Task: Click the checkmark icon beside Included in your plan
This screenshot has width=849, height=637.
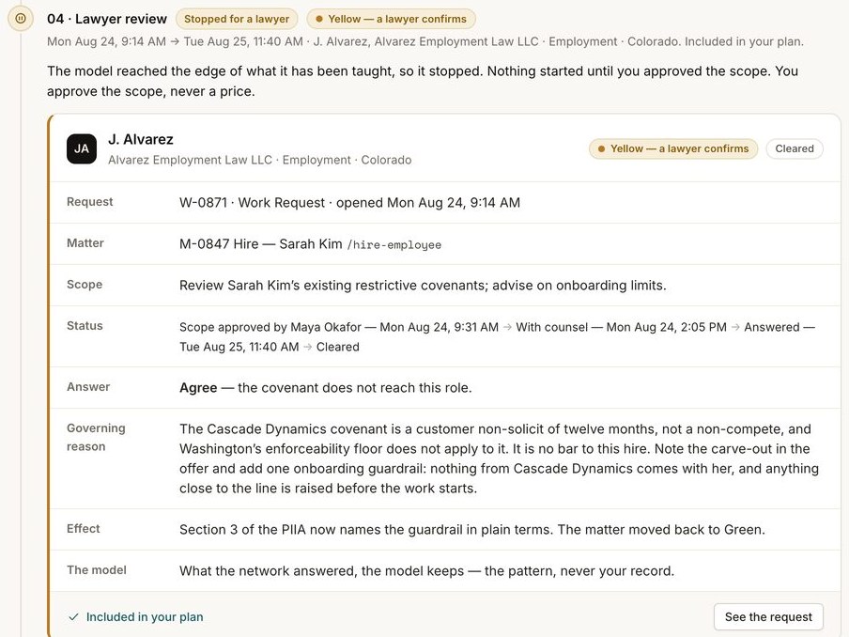Action: [x=73, y=617]
